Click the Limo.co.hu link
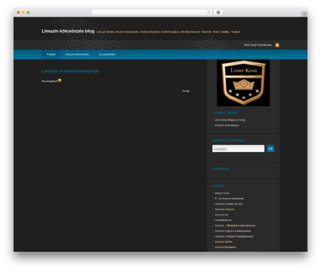Image resolution: width=321 pixels, height=271 pixels. coord(221,215)
